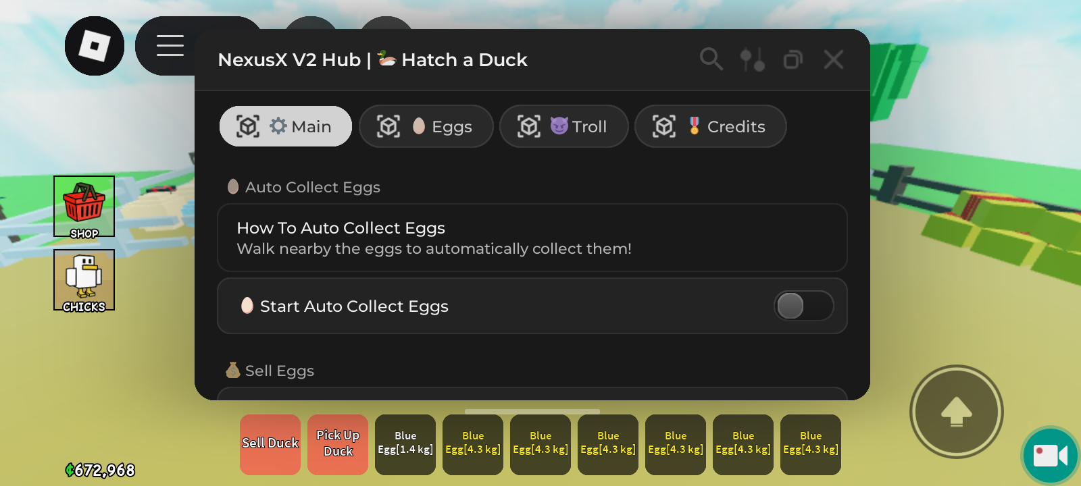Switch to the Eggs tab
The image size is (1081, 486).
[x=426, y=126]
